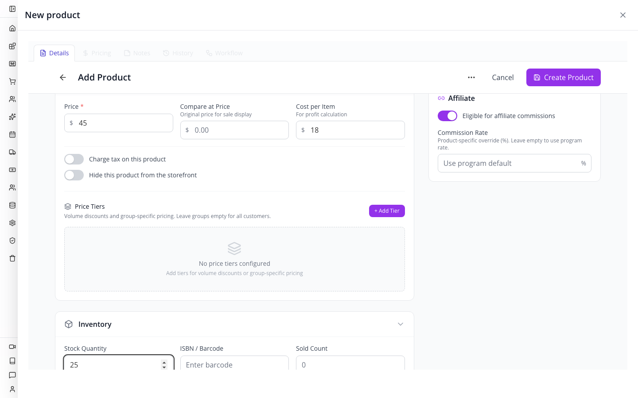Open the shield check icon in sidebar
This screenshot has height=398, width=638.
coord(12,241)
